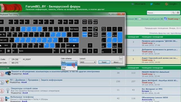
Task: Click the Num Lock key
Action: (x=104, y=29)
